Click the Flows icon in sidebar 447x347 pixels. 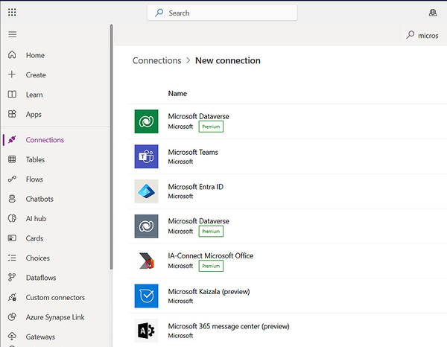(x=12, y=179)
